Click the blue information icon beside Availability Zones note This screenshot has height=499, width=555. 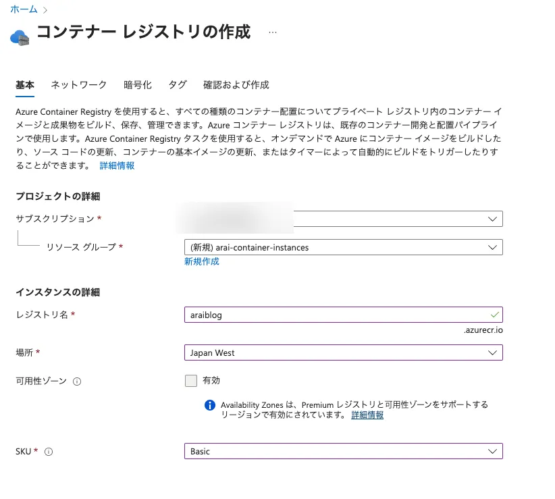(x=210, y=405)
